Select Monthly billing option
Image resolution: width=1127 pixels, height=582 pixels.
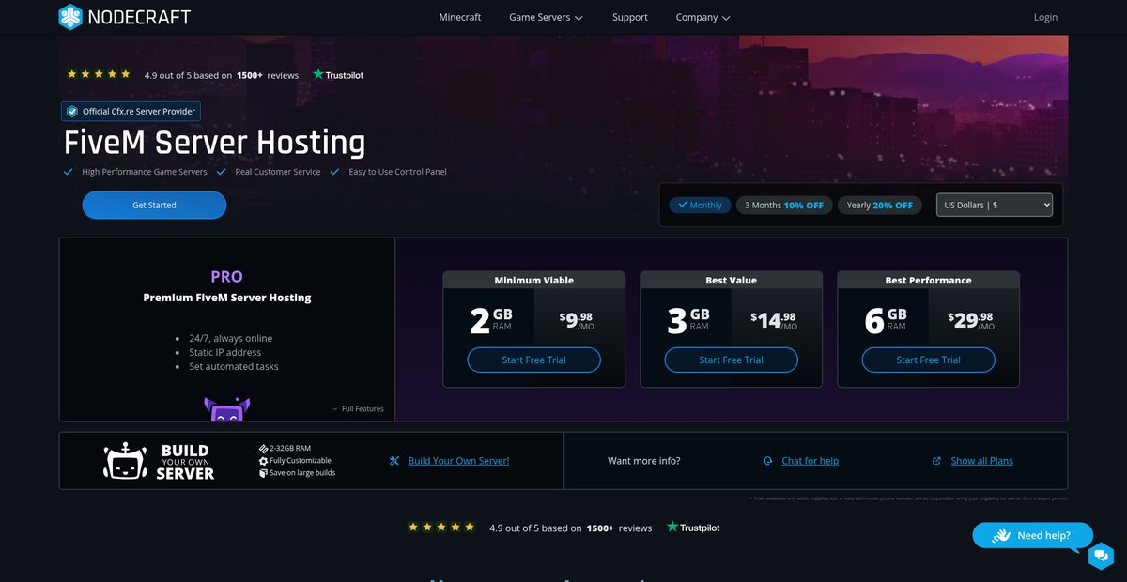click(700, 205)
